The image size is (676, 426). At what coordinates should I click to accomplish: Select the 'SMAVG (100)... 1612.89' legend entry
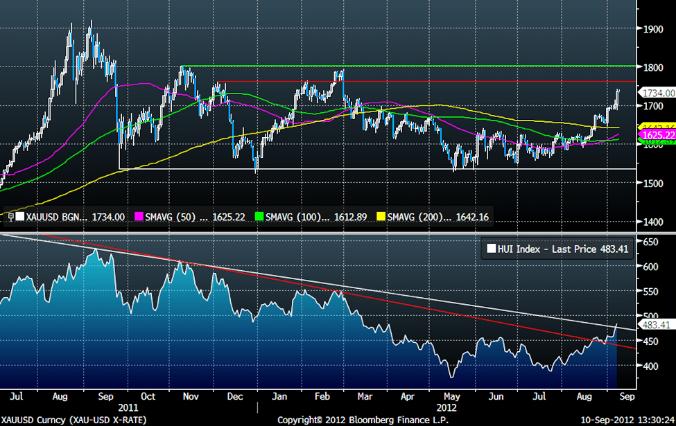click(311, 217)
